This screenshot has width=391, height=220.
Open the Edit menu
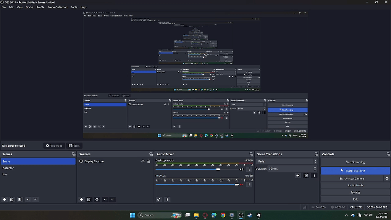[11, 7]
